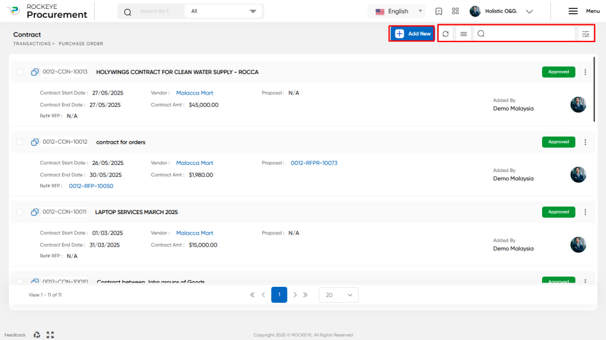The image size is (606, 340).
Task: Select checkbox for 0012-CON-10013
Action: (20, 72)
